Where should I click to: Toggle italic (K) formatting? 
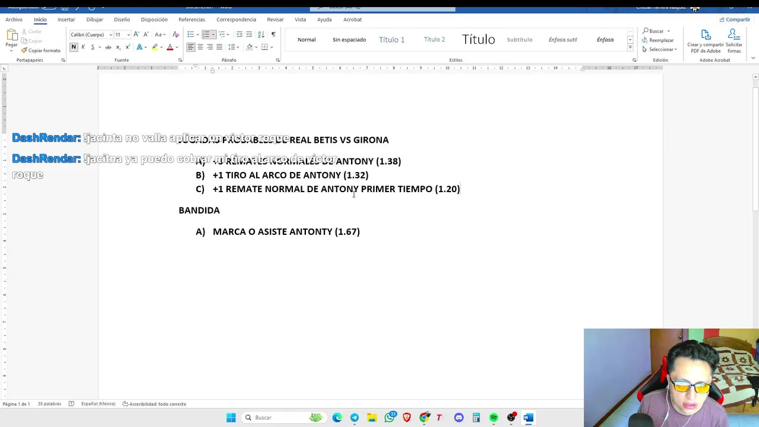[83, 47]
